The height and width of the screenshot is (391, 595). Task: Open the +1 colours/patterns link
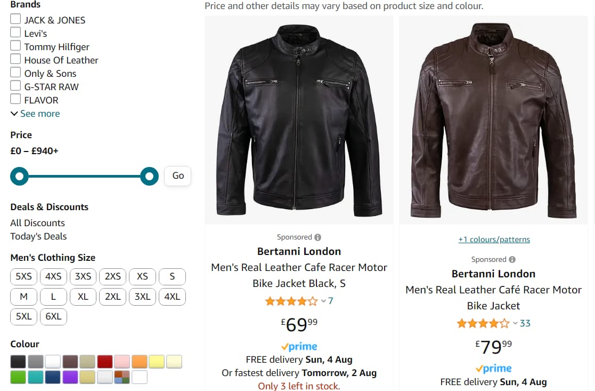[494, 239]
